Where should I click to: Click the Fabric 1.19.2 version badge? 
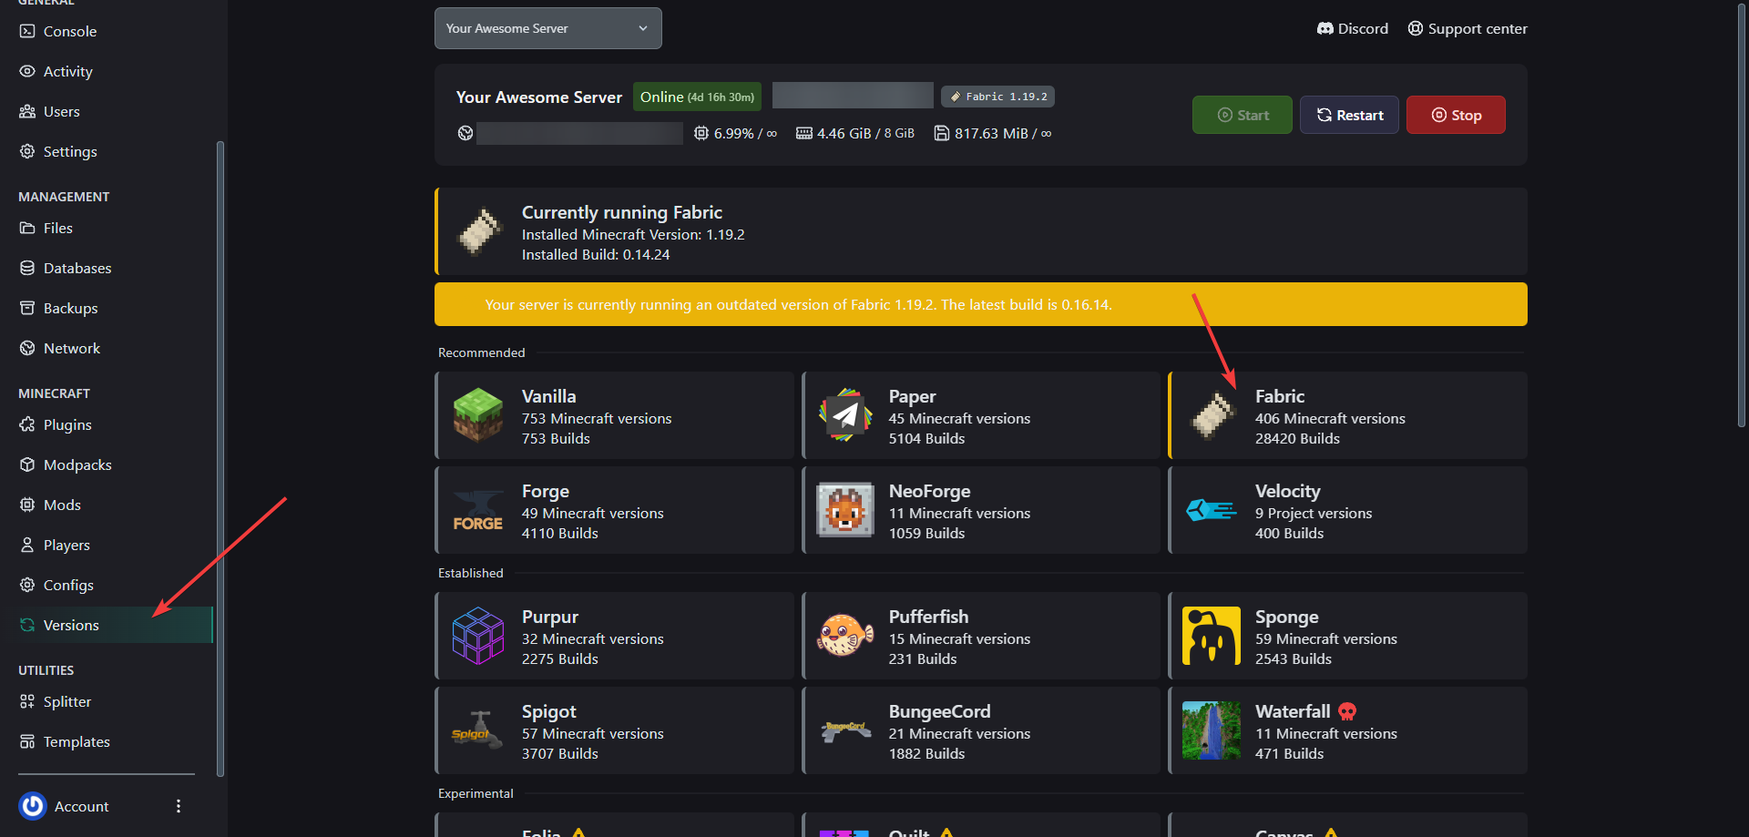point(997,96)
